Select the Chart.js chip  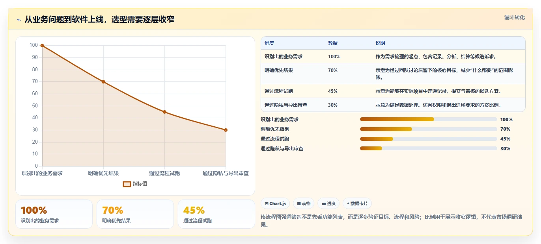[275, 203]
